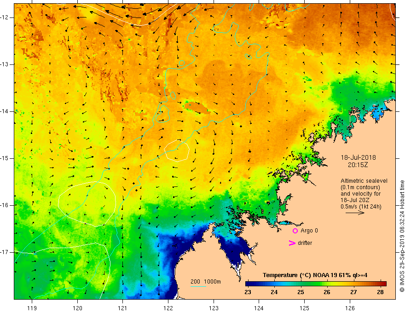Click the 25 value on the color scale
Image resolution: width=405 pixels, height=313 pixels.
[301, 292]
